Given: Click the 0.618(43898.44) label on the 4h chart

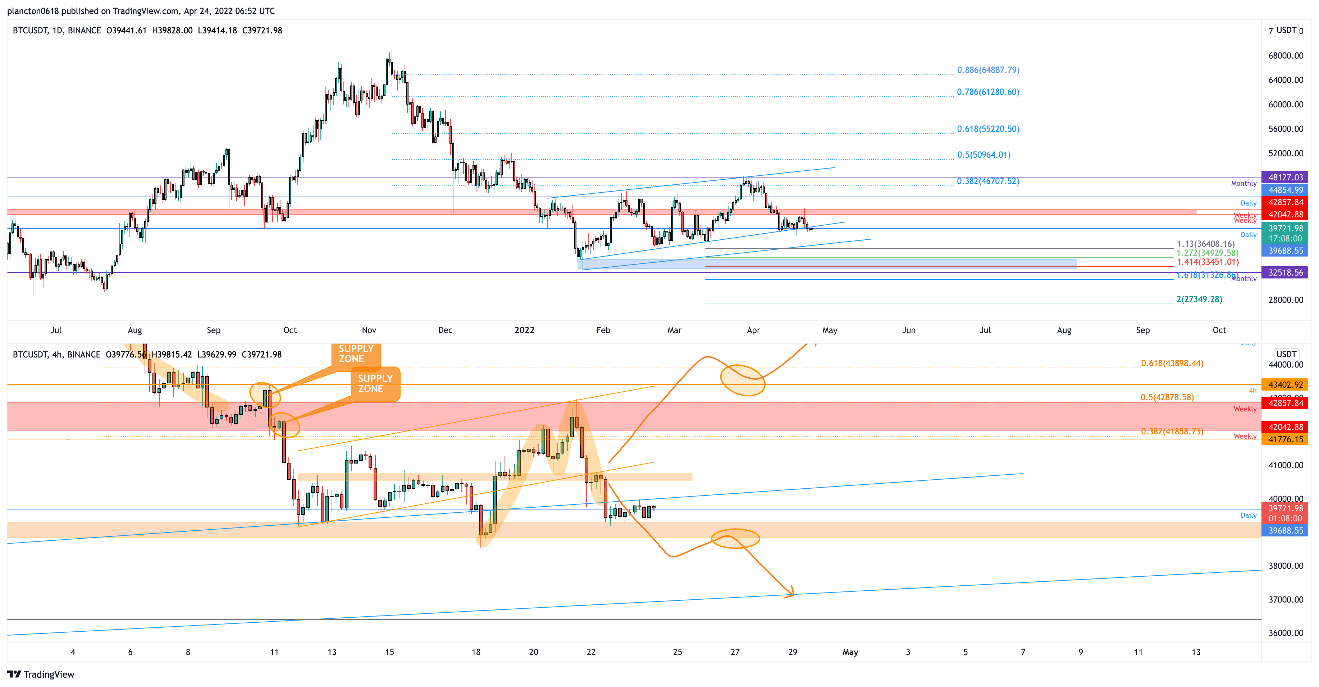Looking at the screenshot, I should pyautogui.click(x=1172, y=364).
